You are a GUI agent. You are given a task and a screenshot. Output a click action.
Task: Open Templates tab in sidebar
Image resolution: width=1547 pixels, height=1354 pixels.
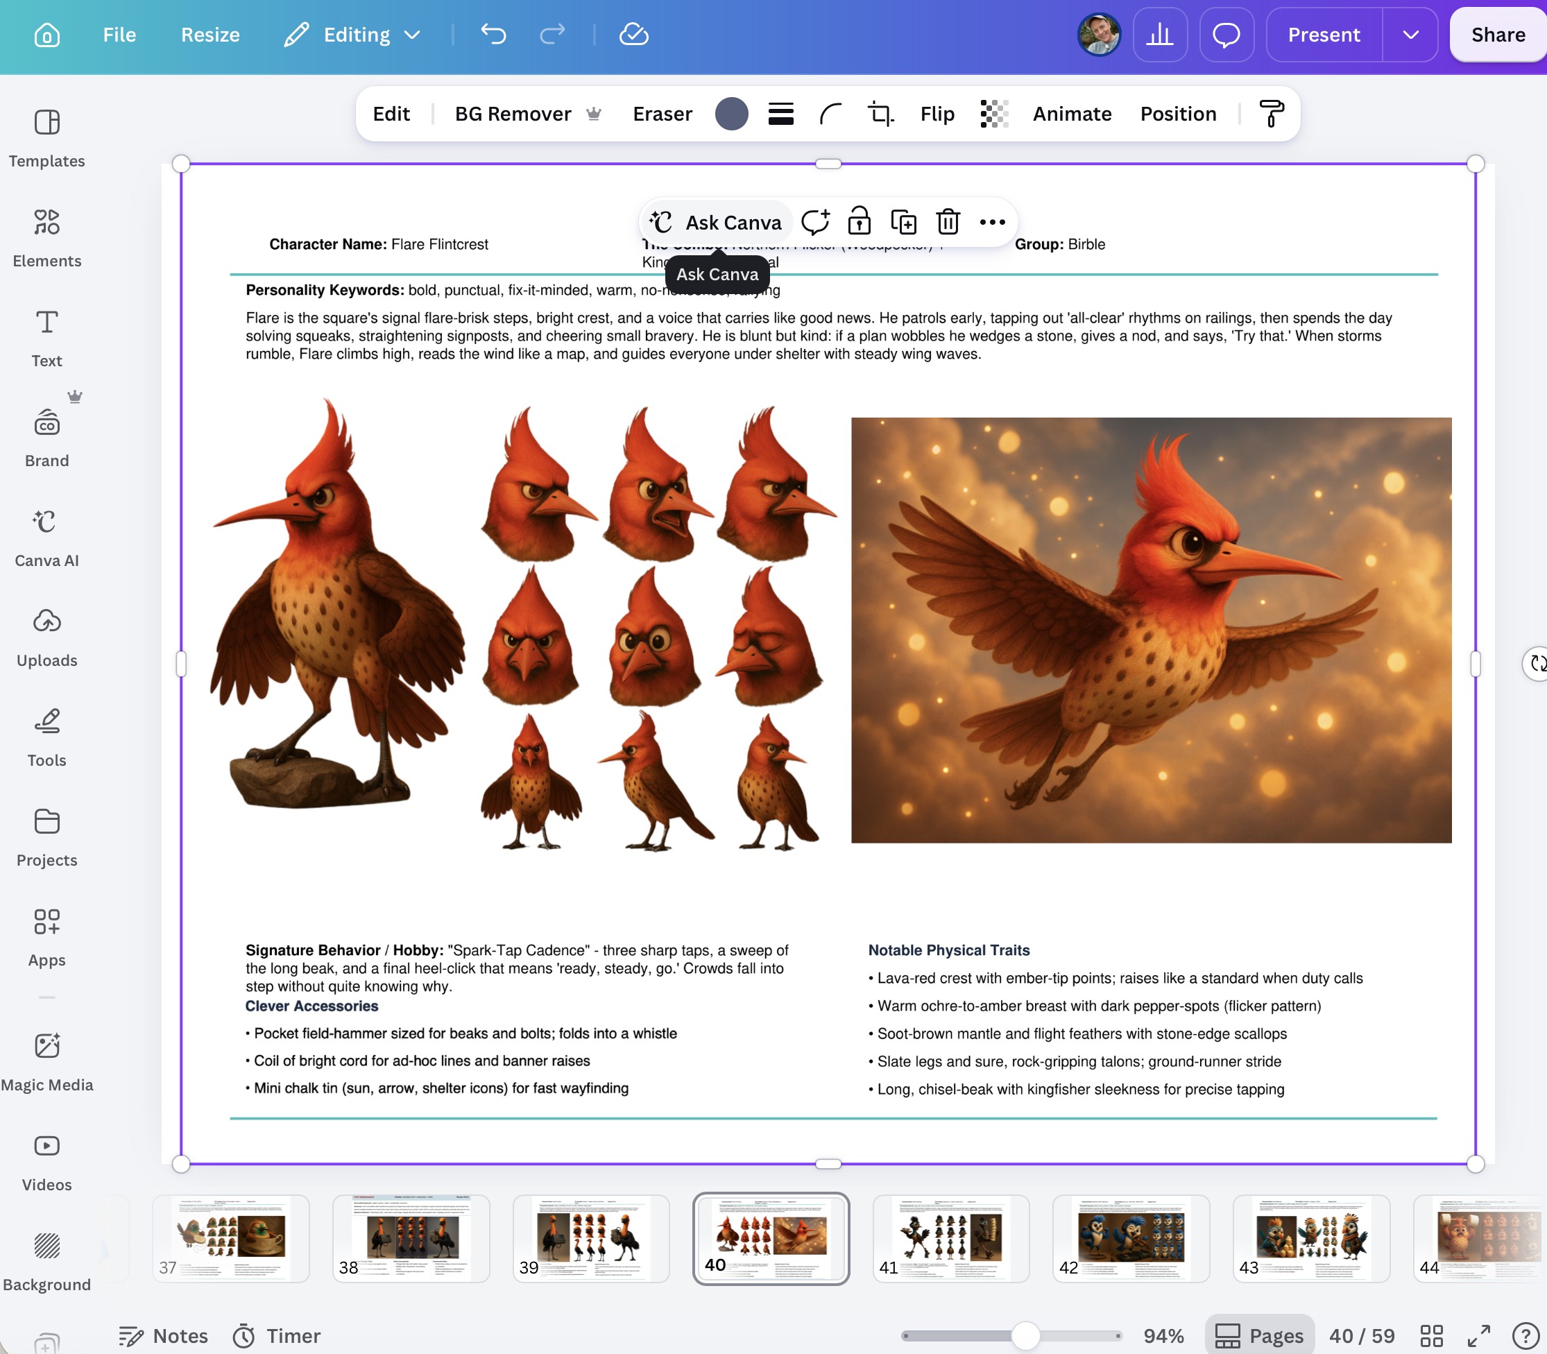point(47,138)
